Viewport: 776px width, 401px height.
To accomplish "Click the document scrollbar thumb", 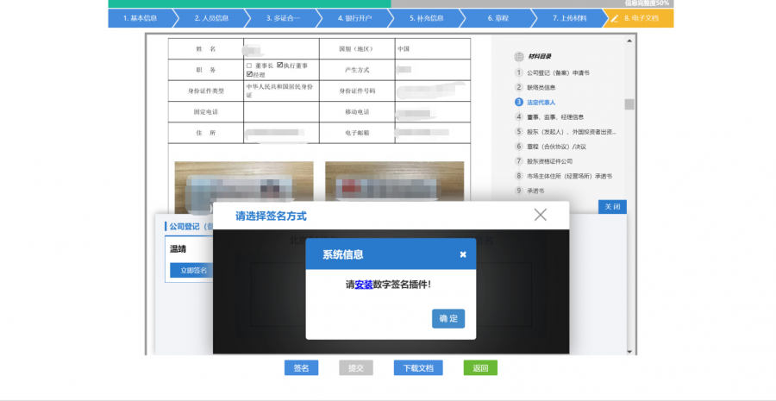I will coord(629,104).
